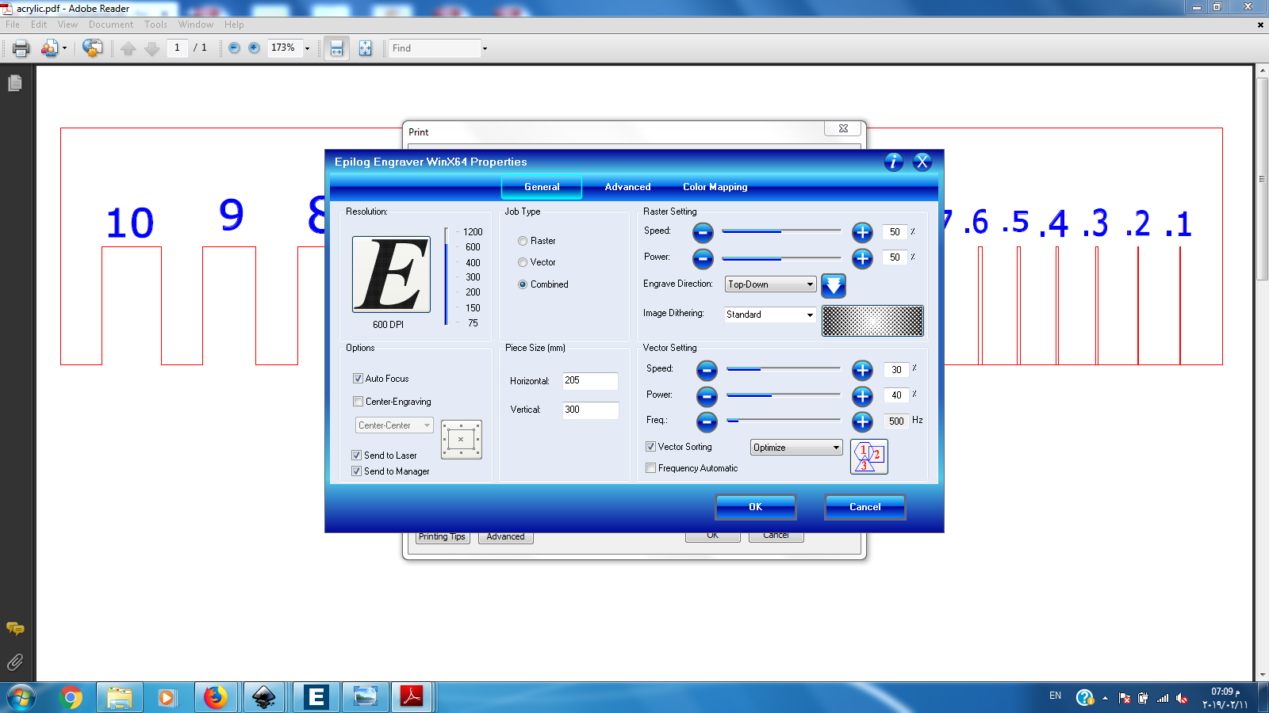
Task: Click the zoom in plus icon
Action: point(254,48)
